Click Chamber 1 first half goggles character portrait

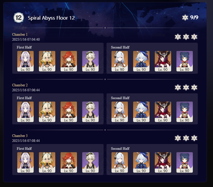90,61
